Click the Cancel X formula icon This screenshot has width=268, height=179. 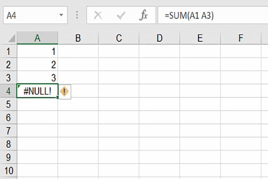pyautogui.click(x=98, y=15)
